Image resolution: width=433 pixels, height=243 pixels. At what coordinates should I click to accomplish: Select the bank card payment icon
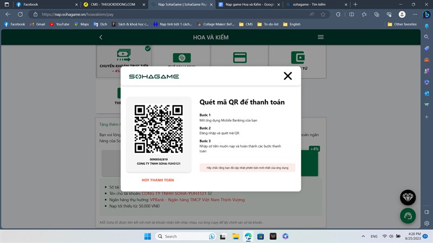240,58
